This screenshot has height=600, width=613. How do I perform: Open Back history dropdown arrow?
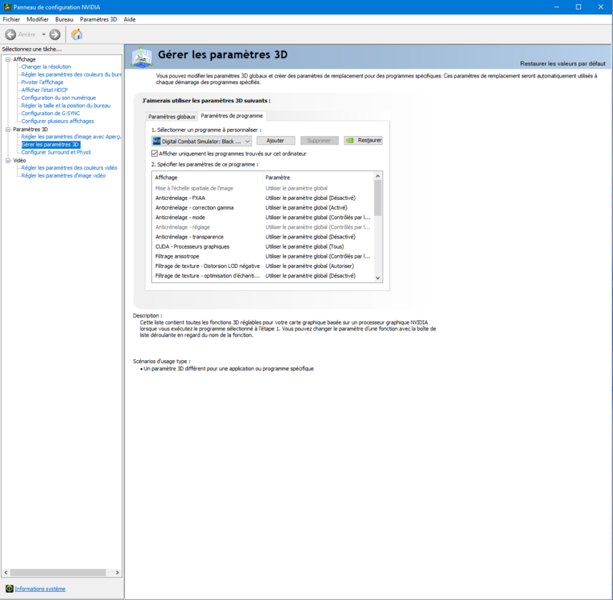coord(44,34)
